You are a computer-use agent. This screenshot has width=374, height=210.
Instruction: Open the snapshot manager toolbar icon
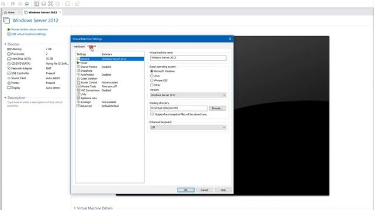point(27,3)
